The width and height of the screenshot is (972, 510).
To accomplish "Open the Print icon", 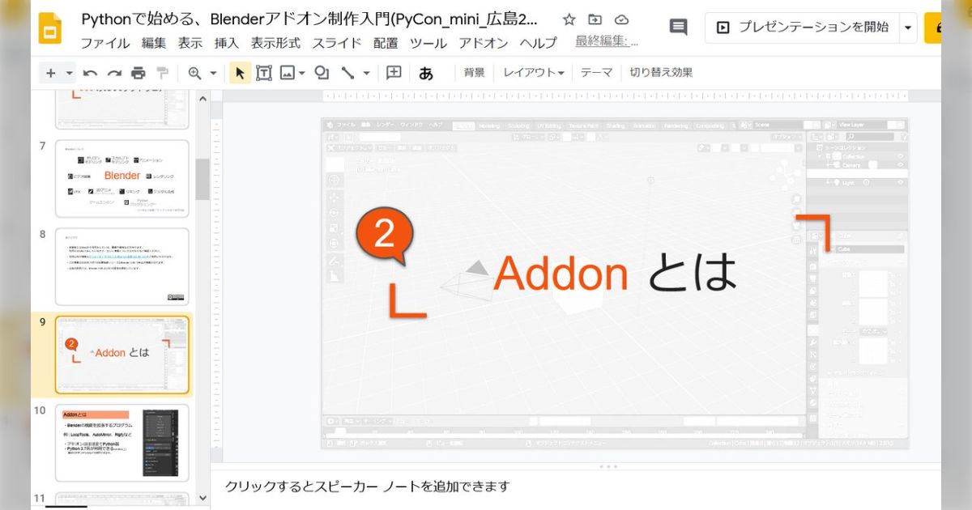I will pyautogui.click(x=138, y=72).
